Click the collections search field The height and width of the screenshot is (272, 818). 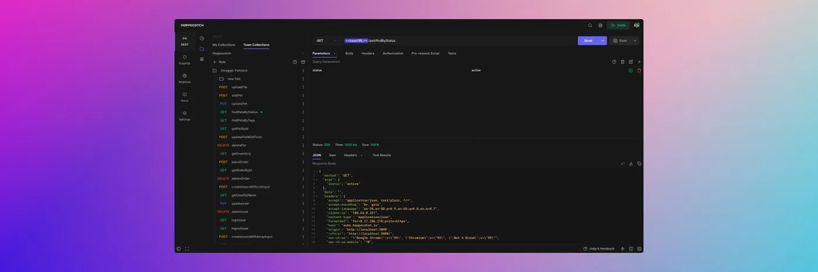click(x=257, y=36)
